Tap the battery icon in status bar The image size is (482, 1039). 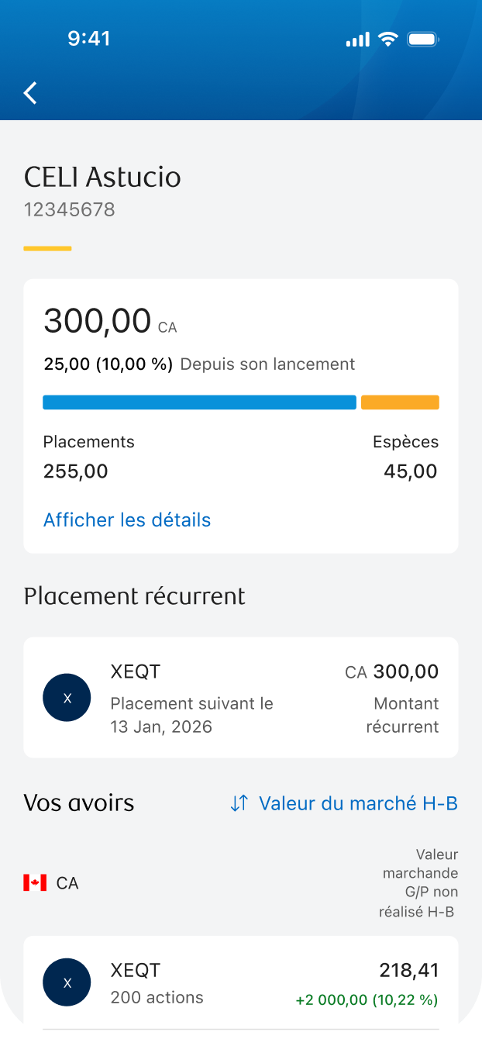422,39
